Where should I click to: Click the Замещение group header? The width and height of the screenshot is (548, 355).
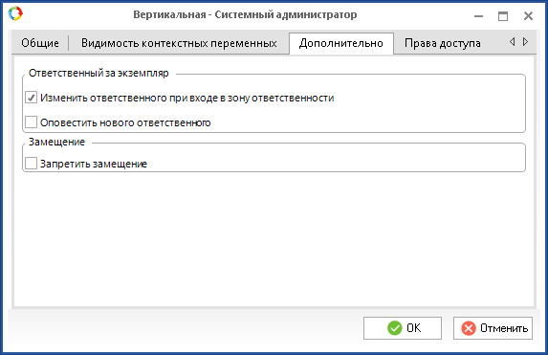pyautogui.click(x=56, y=142)
